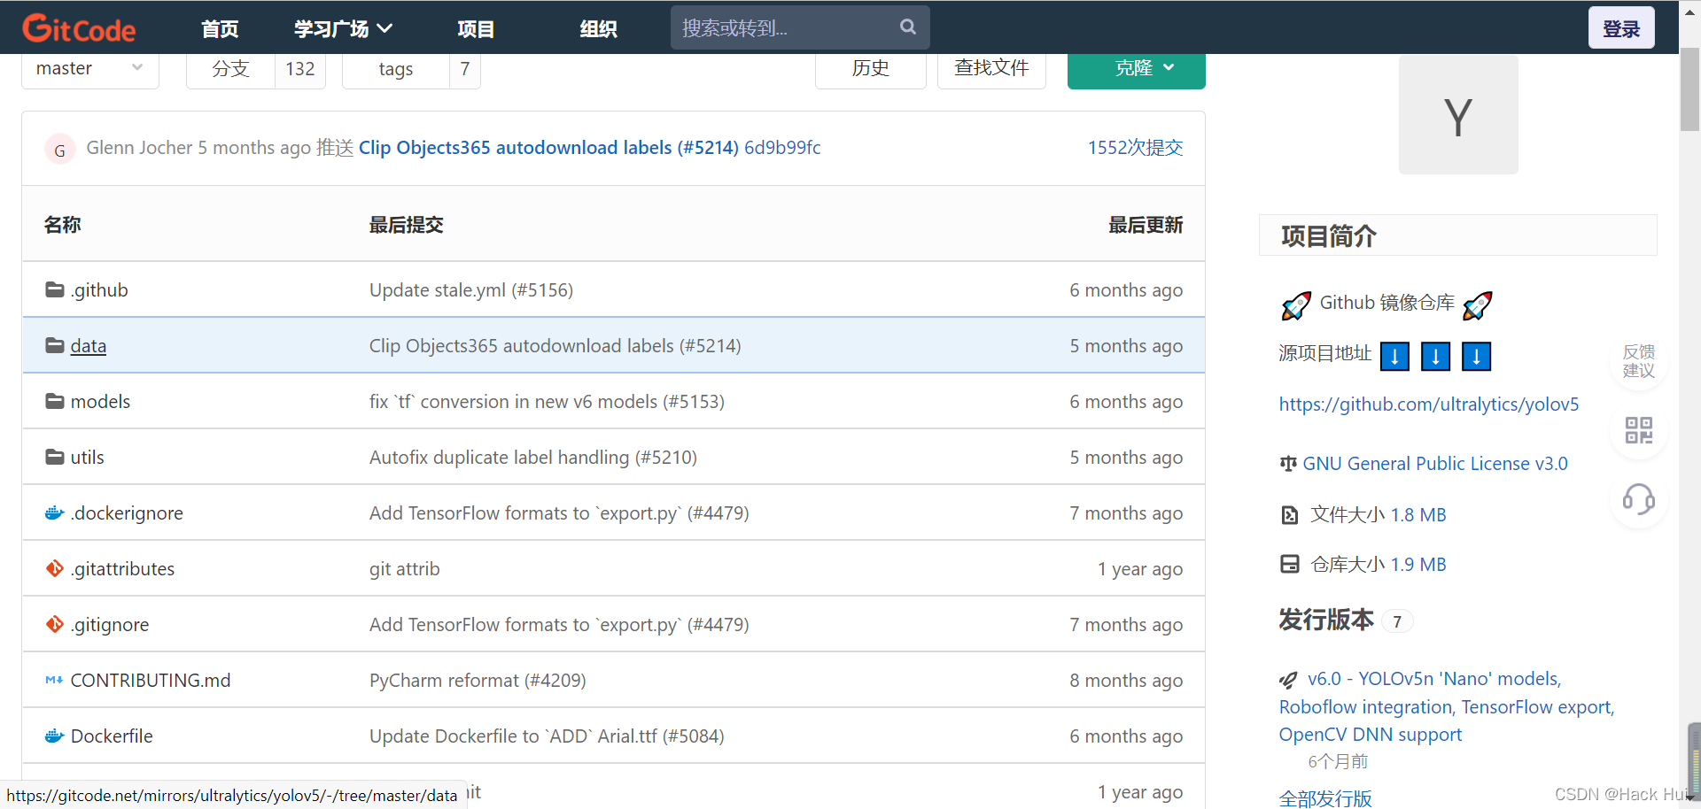The height and width of the screenshot is (809, 1701).
Task: Open 'Update Dockerfile to ADD Arial.ttf' commit
Action: [x=547, y=736]
